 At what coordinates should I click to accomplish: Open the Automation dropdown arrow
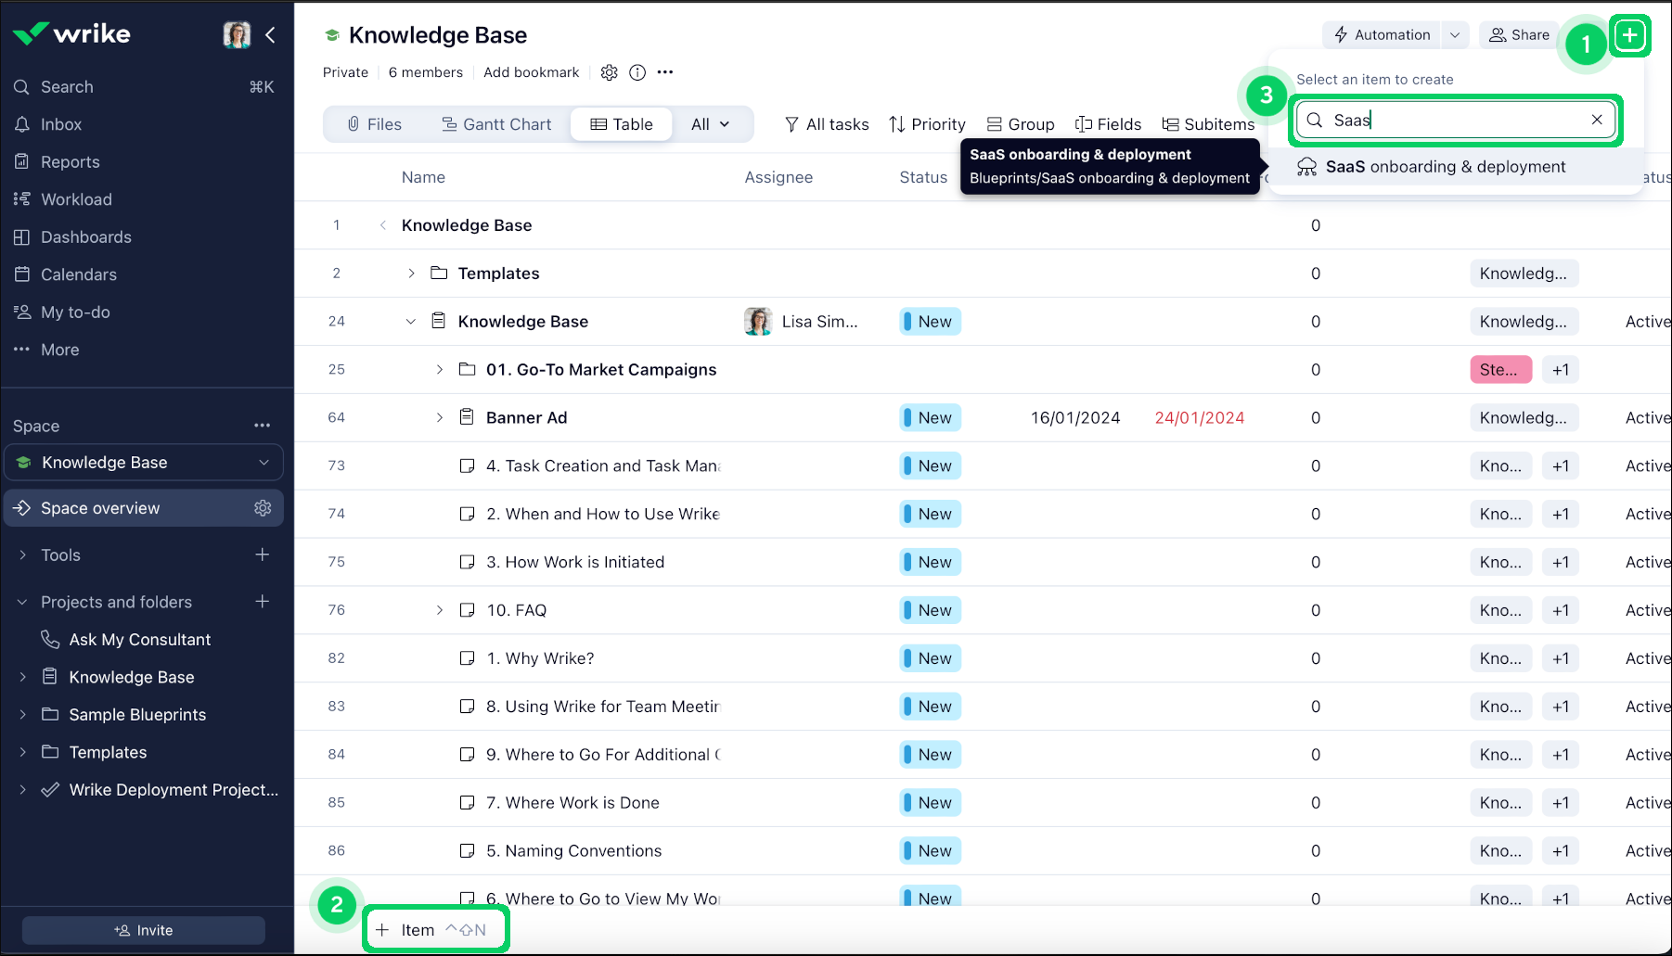tap(1455, 35)
